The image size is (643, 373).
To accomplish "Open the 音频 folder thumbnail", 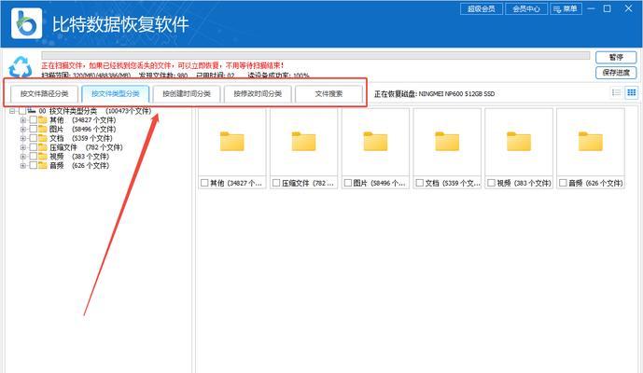I will [591, 142].
